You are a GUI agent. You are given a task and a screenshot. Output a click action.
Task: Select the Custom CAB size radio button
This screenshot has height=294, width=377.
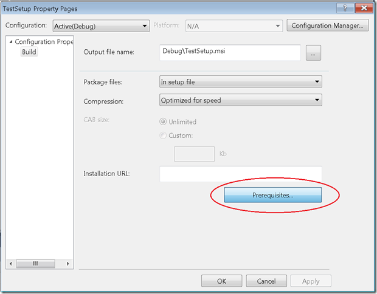[x=163, y=135]
